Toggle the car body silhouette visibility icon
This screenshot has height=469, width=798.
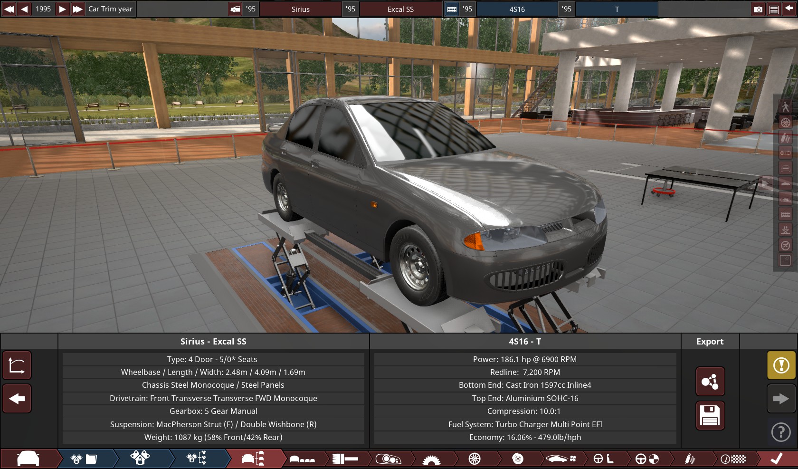point(785,184)
